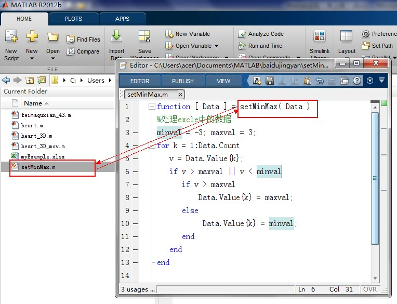Expand Open Variable dropdown arrow
This screenshot has height=304, width=397.
(x=217, y=46)
